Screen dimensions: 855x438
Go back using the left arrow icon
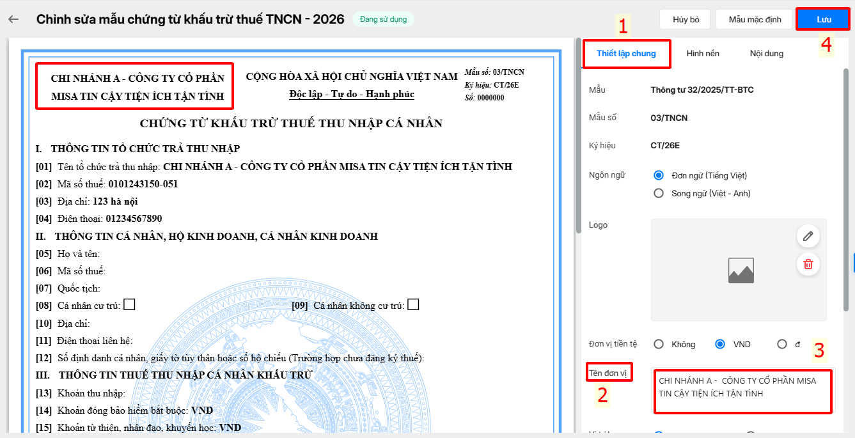[x=13, y=19]
